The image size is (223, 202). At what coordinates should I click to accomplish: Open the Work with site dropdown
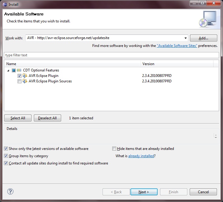pos(185,38)
